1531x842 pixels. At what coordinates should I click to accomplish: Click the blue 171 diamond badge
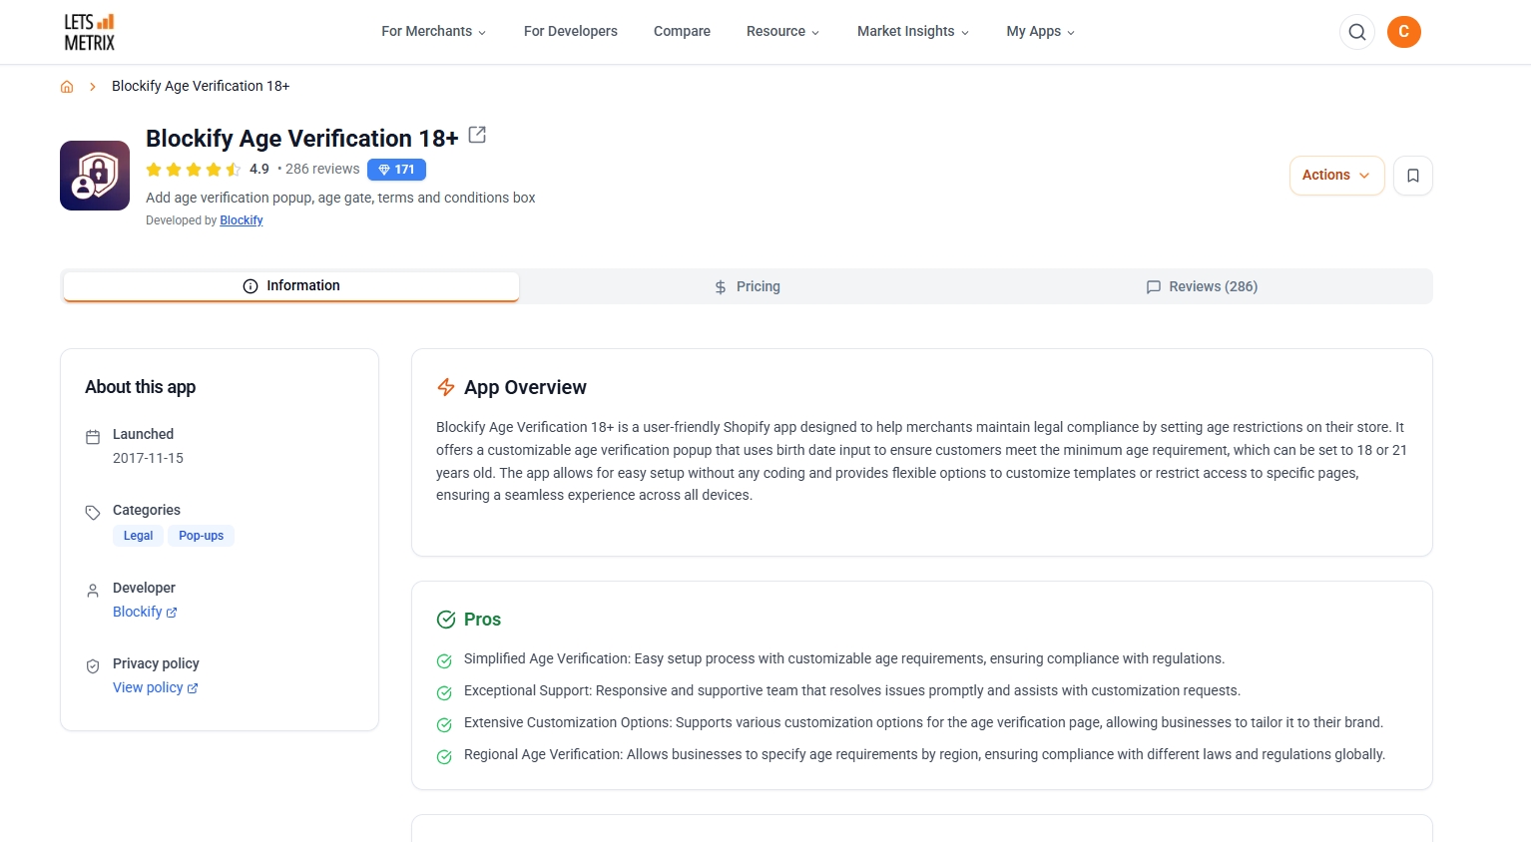pos(396,170)
